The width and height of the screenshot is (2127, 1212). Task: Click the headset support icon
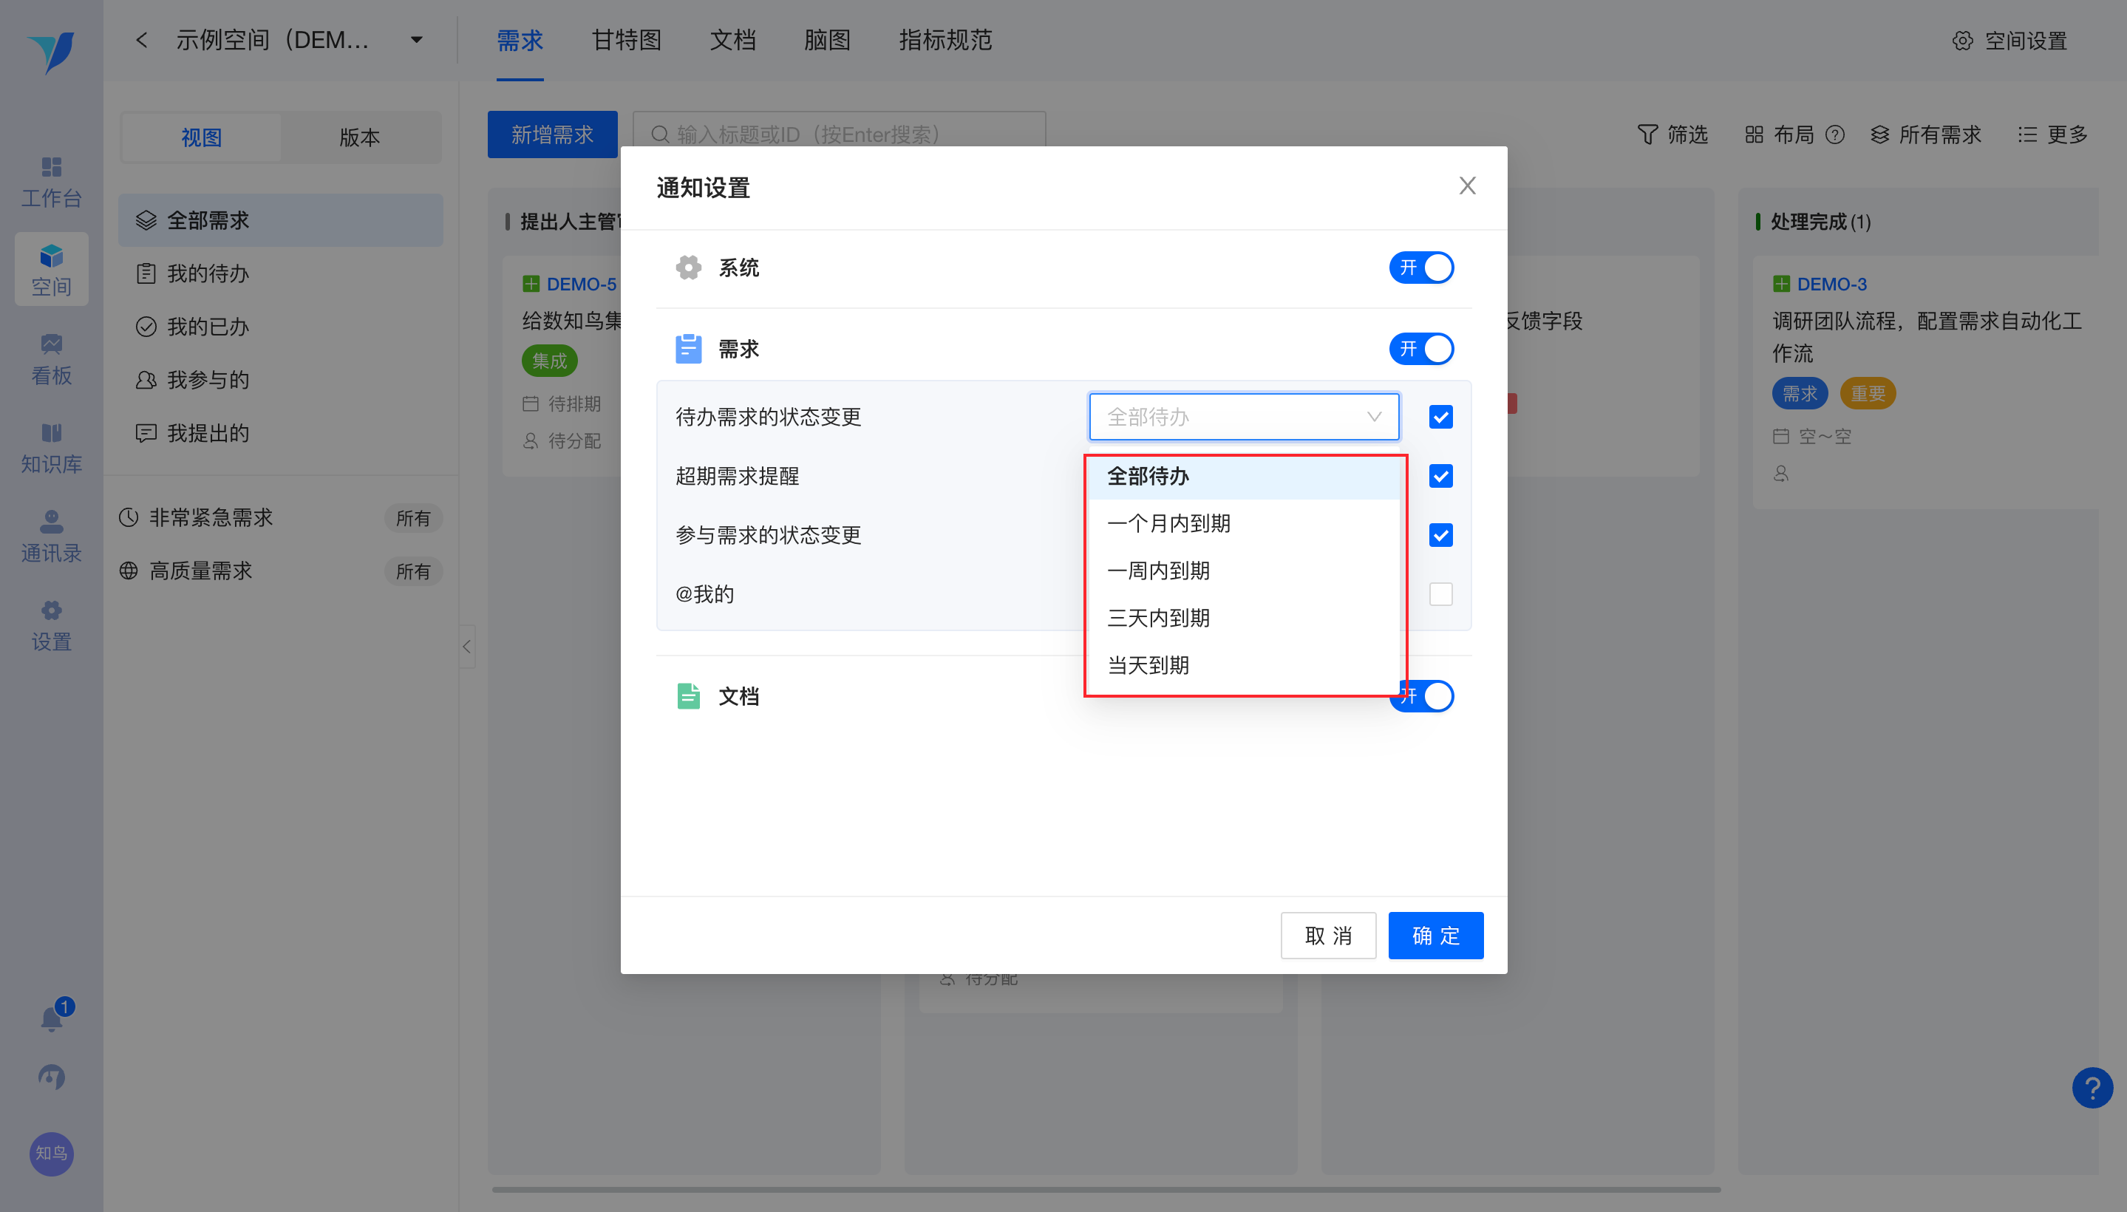tap(52, 1077)
